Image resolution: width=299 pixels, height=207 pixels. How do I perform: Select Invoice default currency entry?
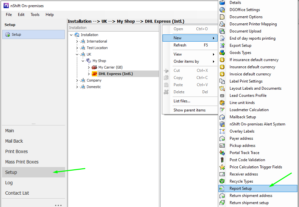click(x=258, y=74)
